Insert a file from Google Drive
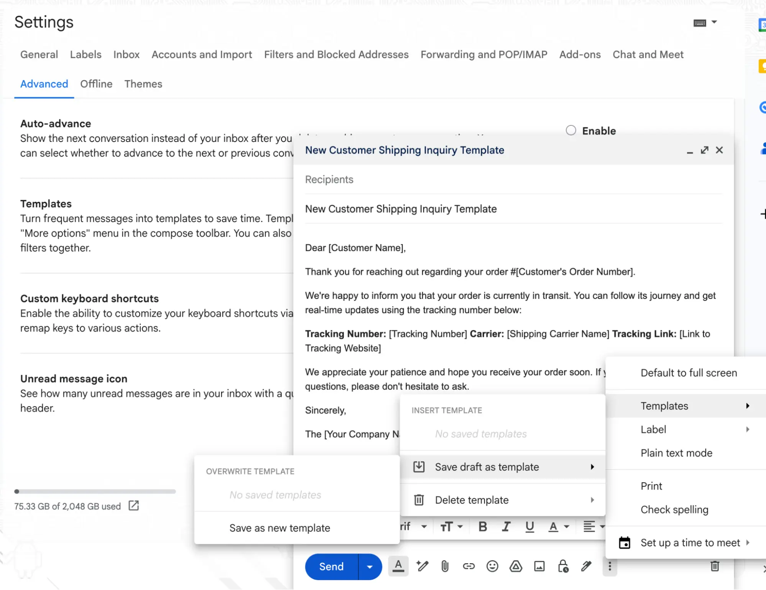766x590 pixels. pos(516,567)
